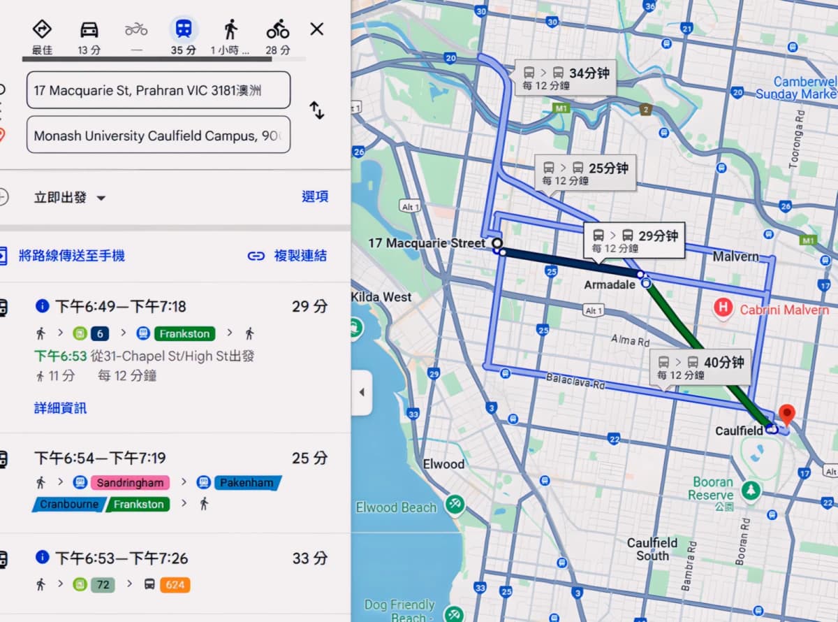838x622 pixels.
Task: Select the transit mode, 35 minutes
Action: point(184,29)
